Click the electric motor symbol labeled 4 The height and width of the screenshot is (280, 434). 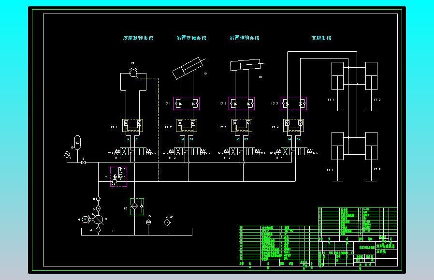[x=86, y=220]
